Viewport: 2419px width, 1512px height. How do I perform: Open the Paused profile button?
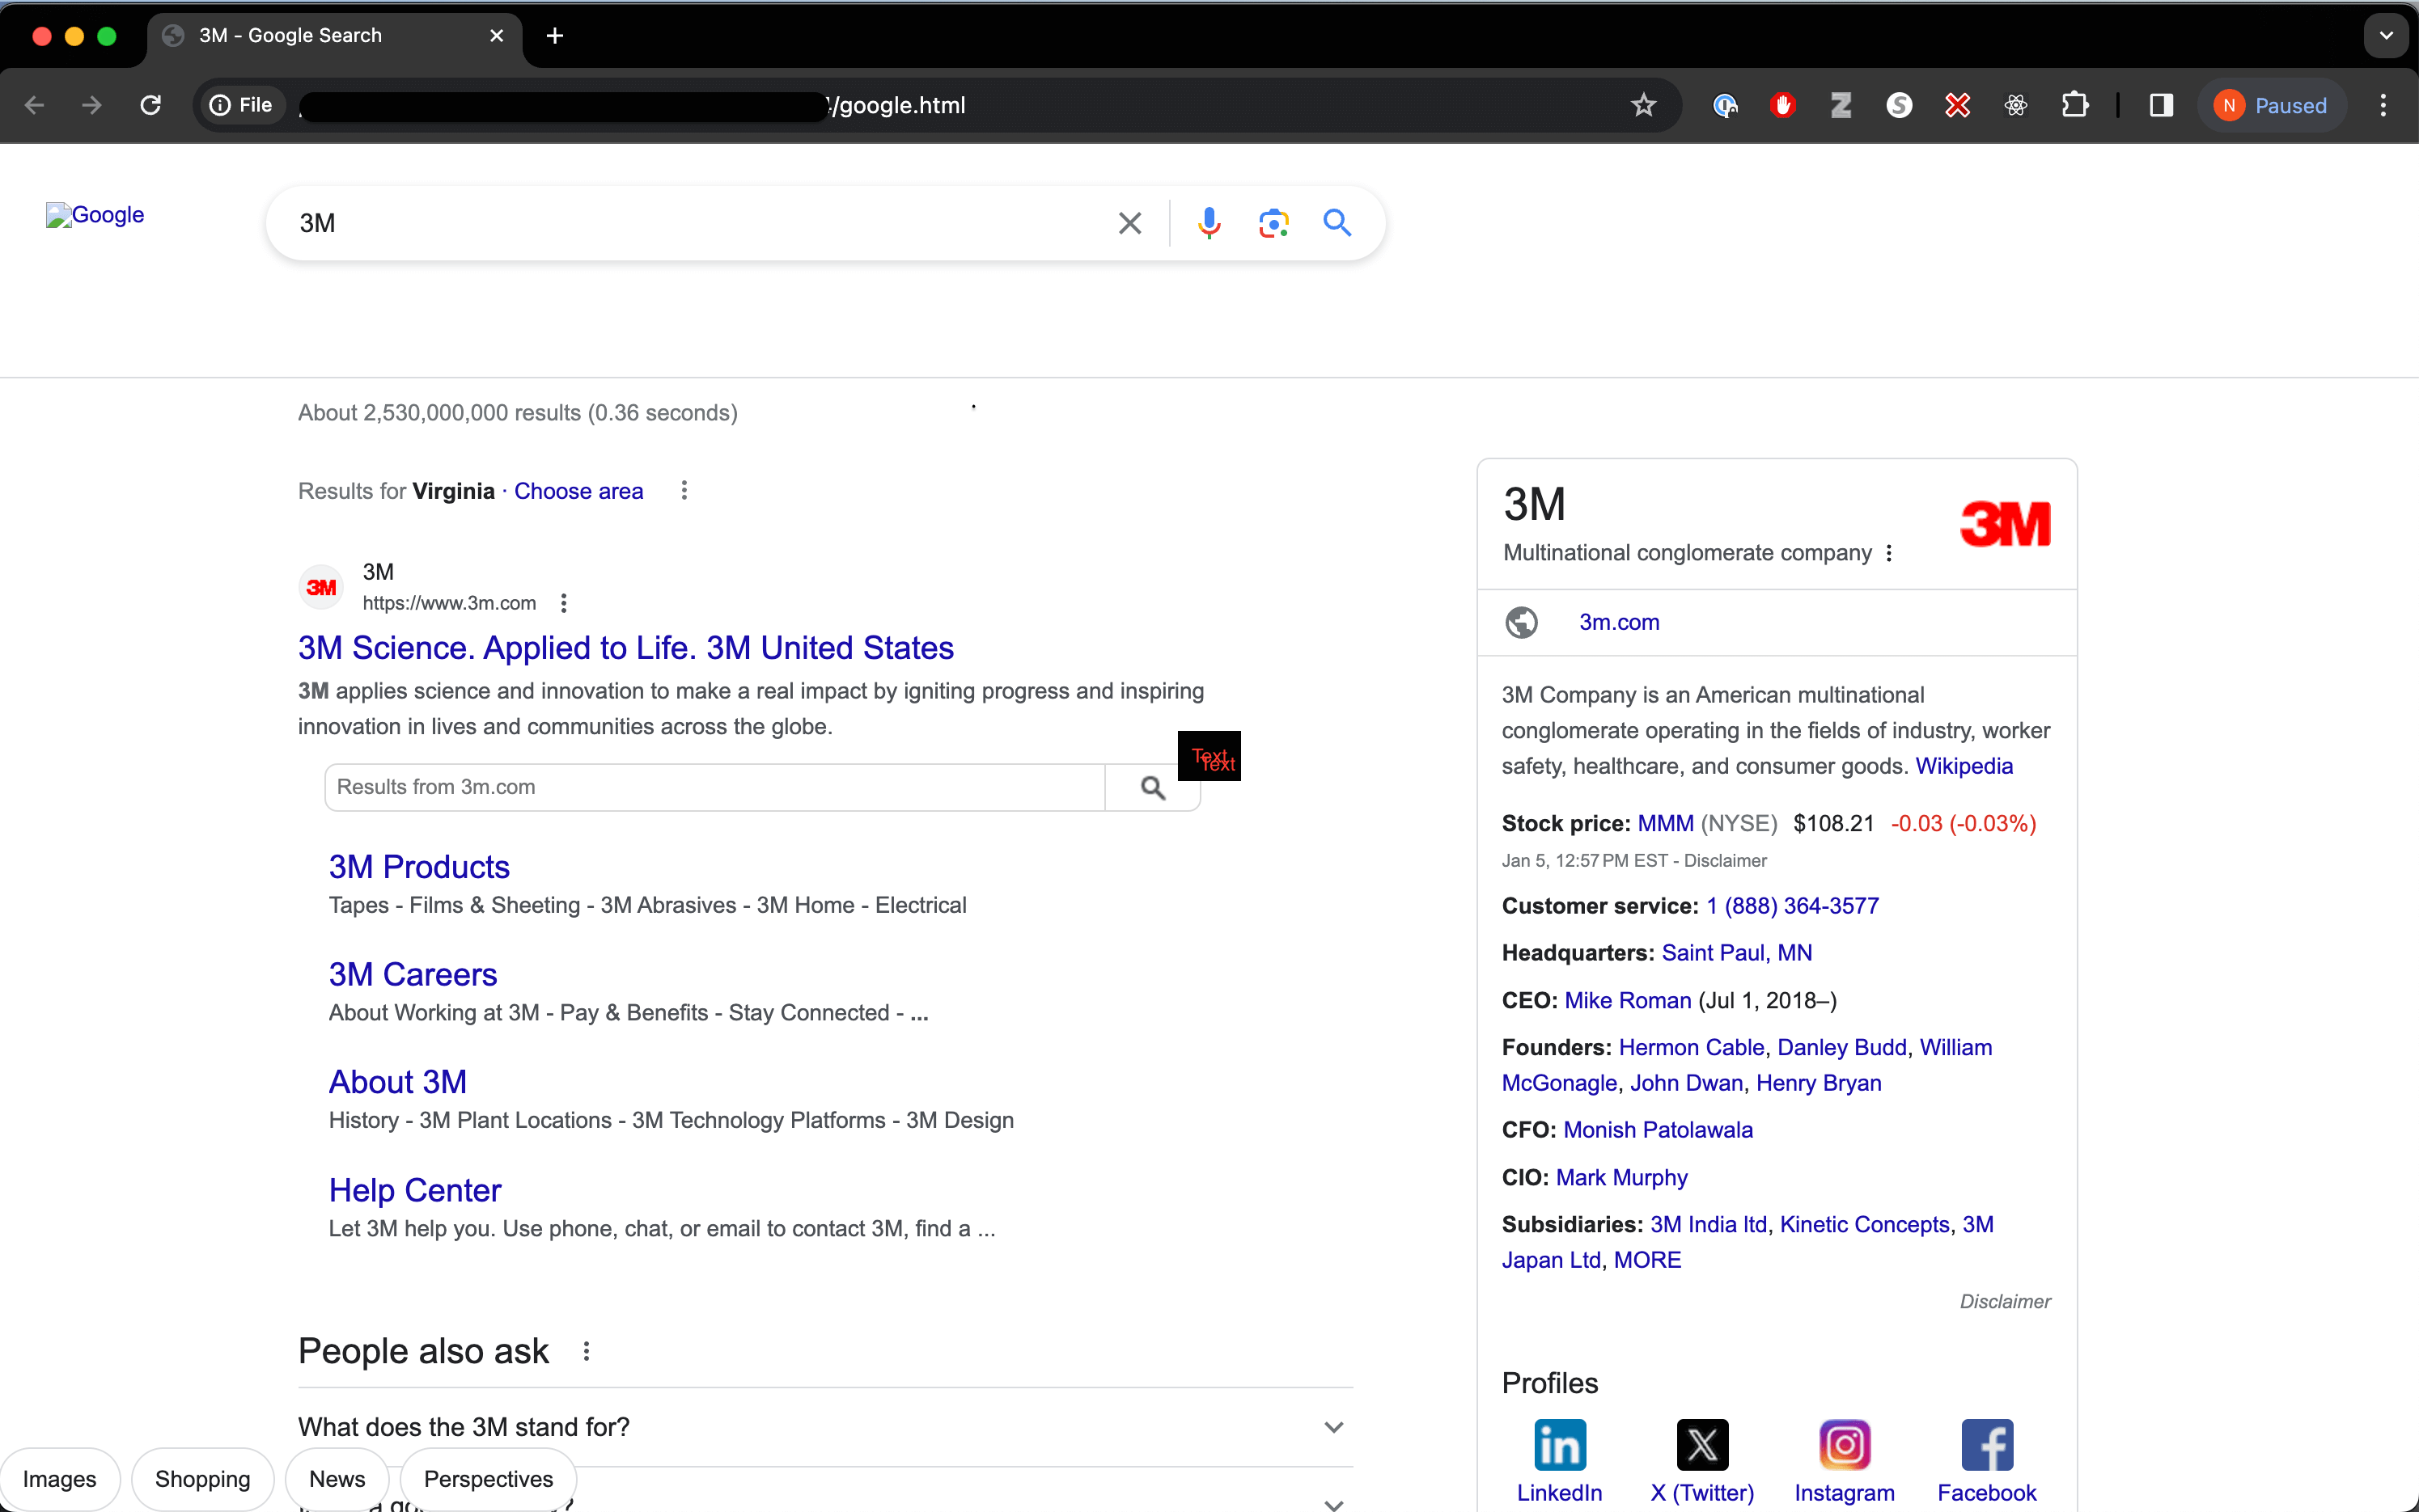point(2271,105)
